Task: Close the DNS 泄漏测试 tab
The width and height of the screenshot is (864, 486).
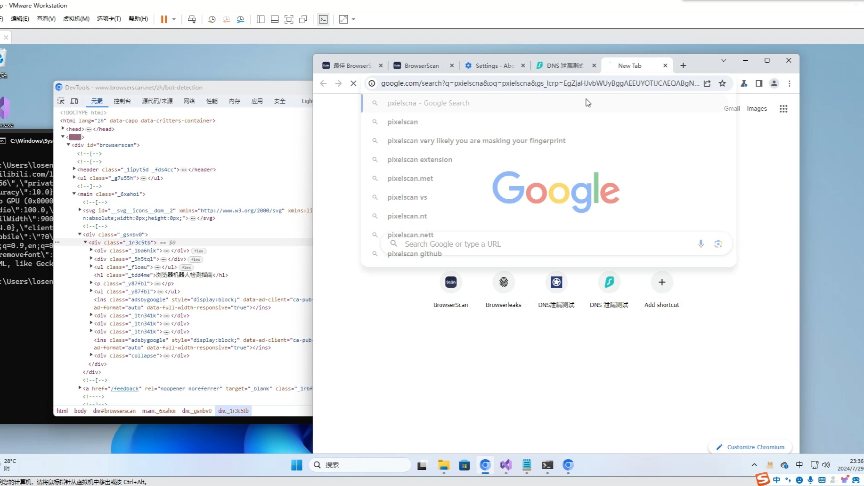Action: (594, 65)
